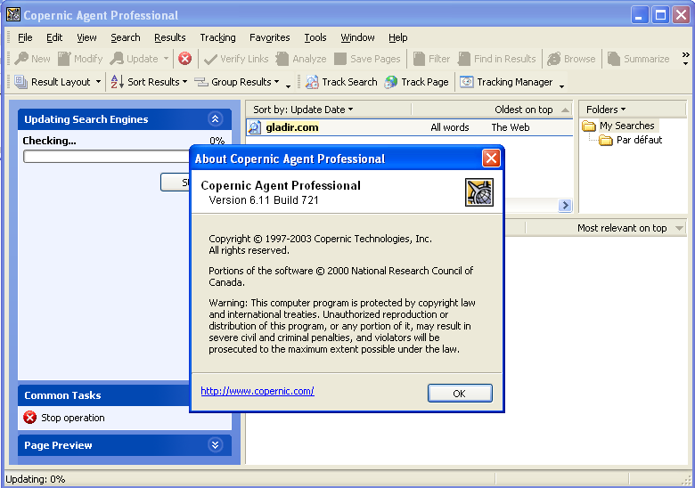This screenshot has height=488, width=695.
Task: Click the Analyze toolbar button
Action: (x=301, y=59)
